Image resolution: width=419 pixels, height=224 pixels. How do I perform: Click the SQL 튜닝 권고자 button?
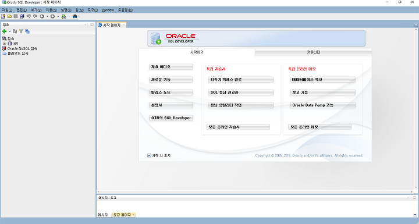click(x=241, y=93)
